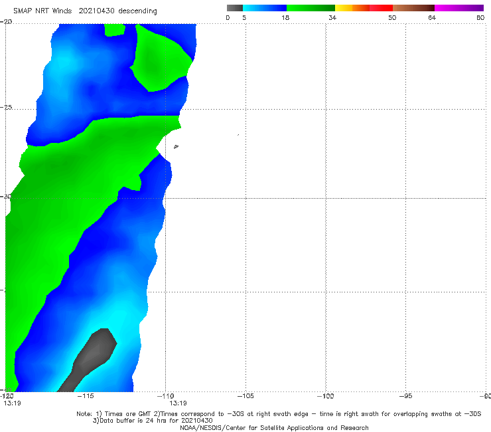This screenshot has width=491, height=432.
Task: Click the "-95" longitude axis label
Action: [x=406, y=396]
